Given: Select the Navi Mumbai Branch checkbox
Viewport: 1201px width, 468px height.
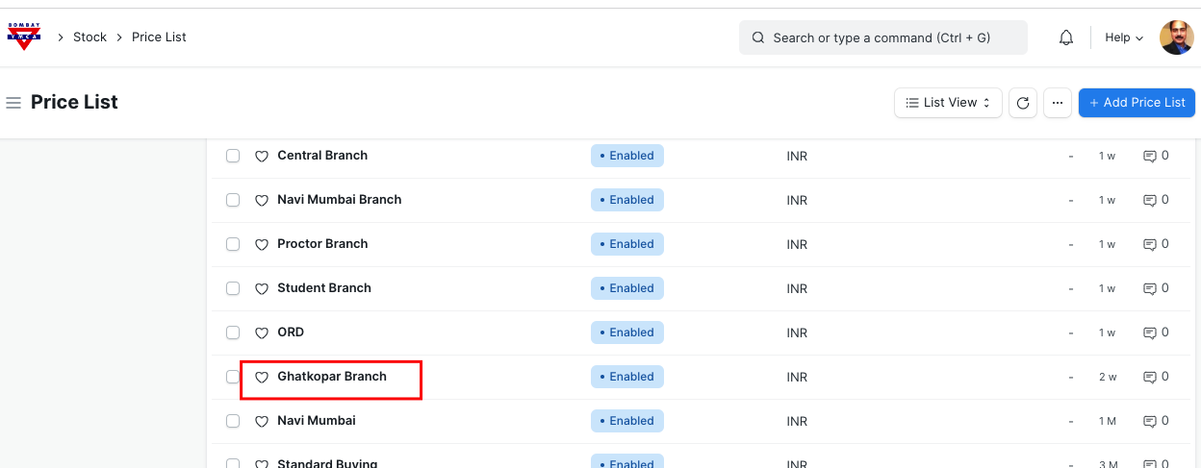Looking at the screenshot, I should pyautogui.click(x=233, y=200).
